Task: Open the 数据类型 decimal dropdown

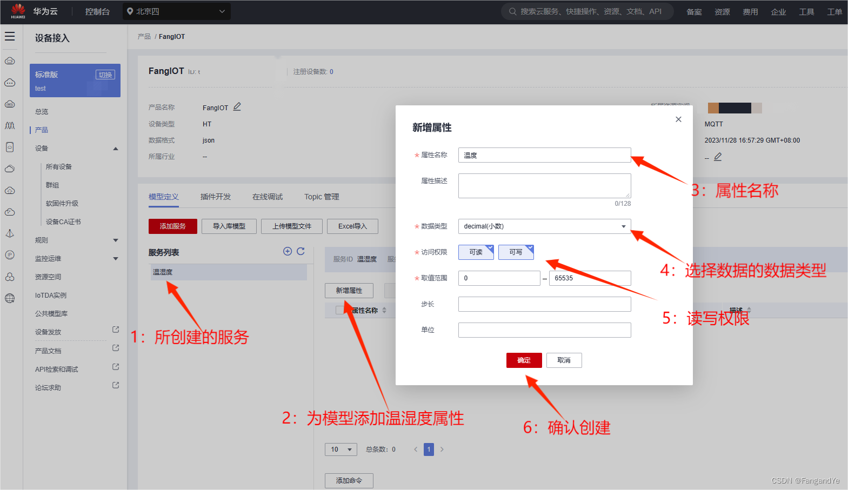Action: (x=544, y=226)
